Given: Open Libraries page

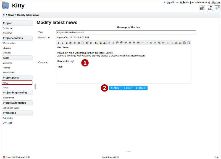Looking at the screenshot, I should pos(7,48).
